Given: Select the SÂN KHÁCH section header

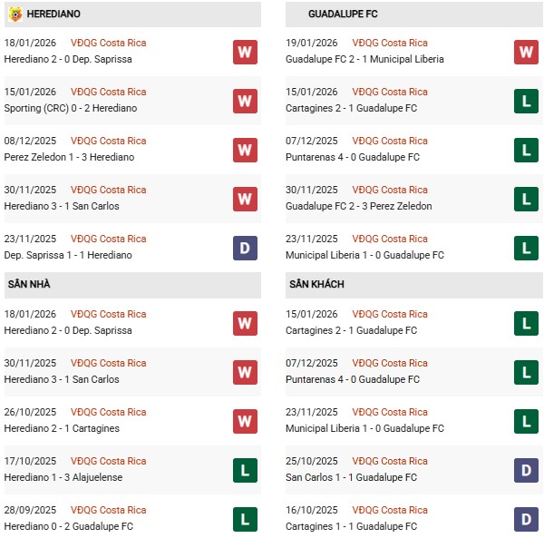Looking at the screenshot, I should (x=316, y=285).
